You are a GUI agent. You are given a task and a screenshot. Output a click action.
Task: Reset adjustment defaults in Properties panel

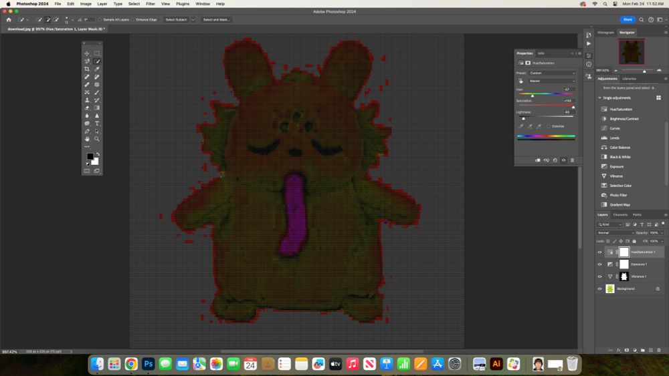(x=555, y=160)
